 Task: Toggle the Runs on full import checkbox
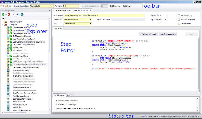point(179,19)
